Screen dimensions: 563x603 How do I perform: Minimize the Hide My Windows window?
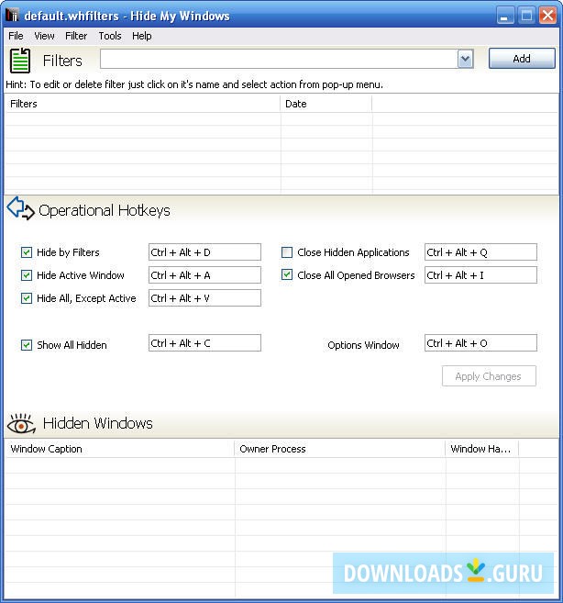click(505, 16)
